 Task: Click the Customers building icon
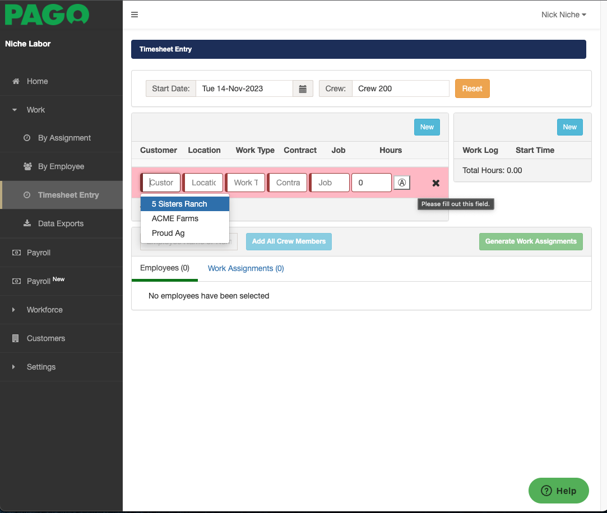(15, 338)
